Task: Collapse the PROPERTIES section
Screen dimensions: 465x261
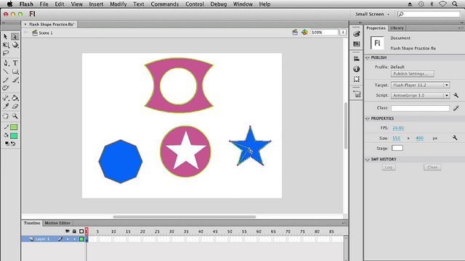Action: point(368,118)
